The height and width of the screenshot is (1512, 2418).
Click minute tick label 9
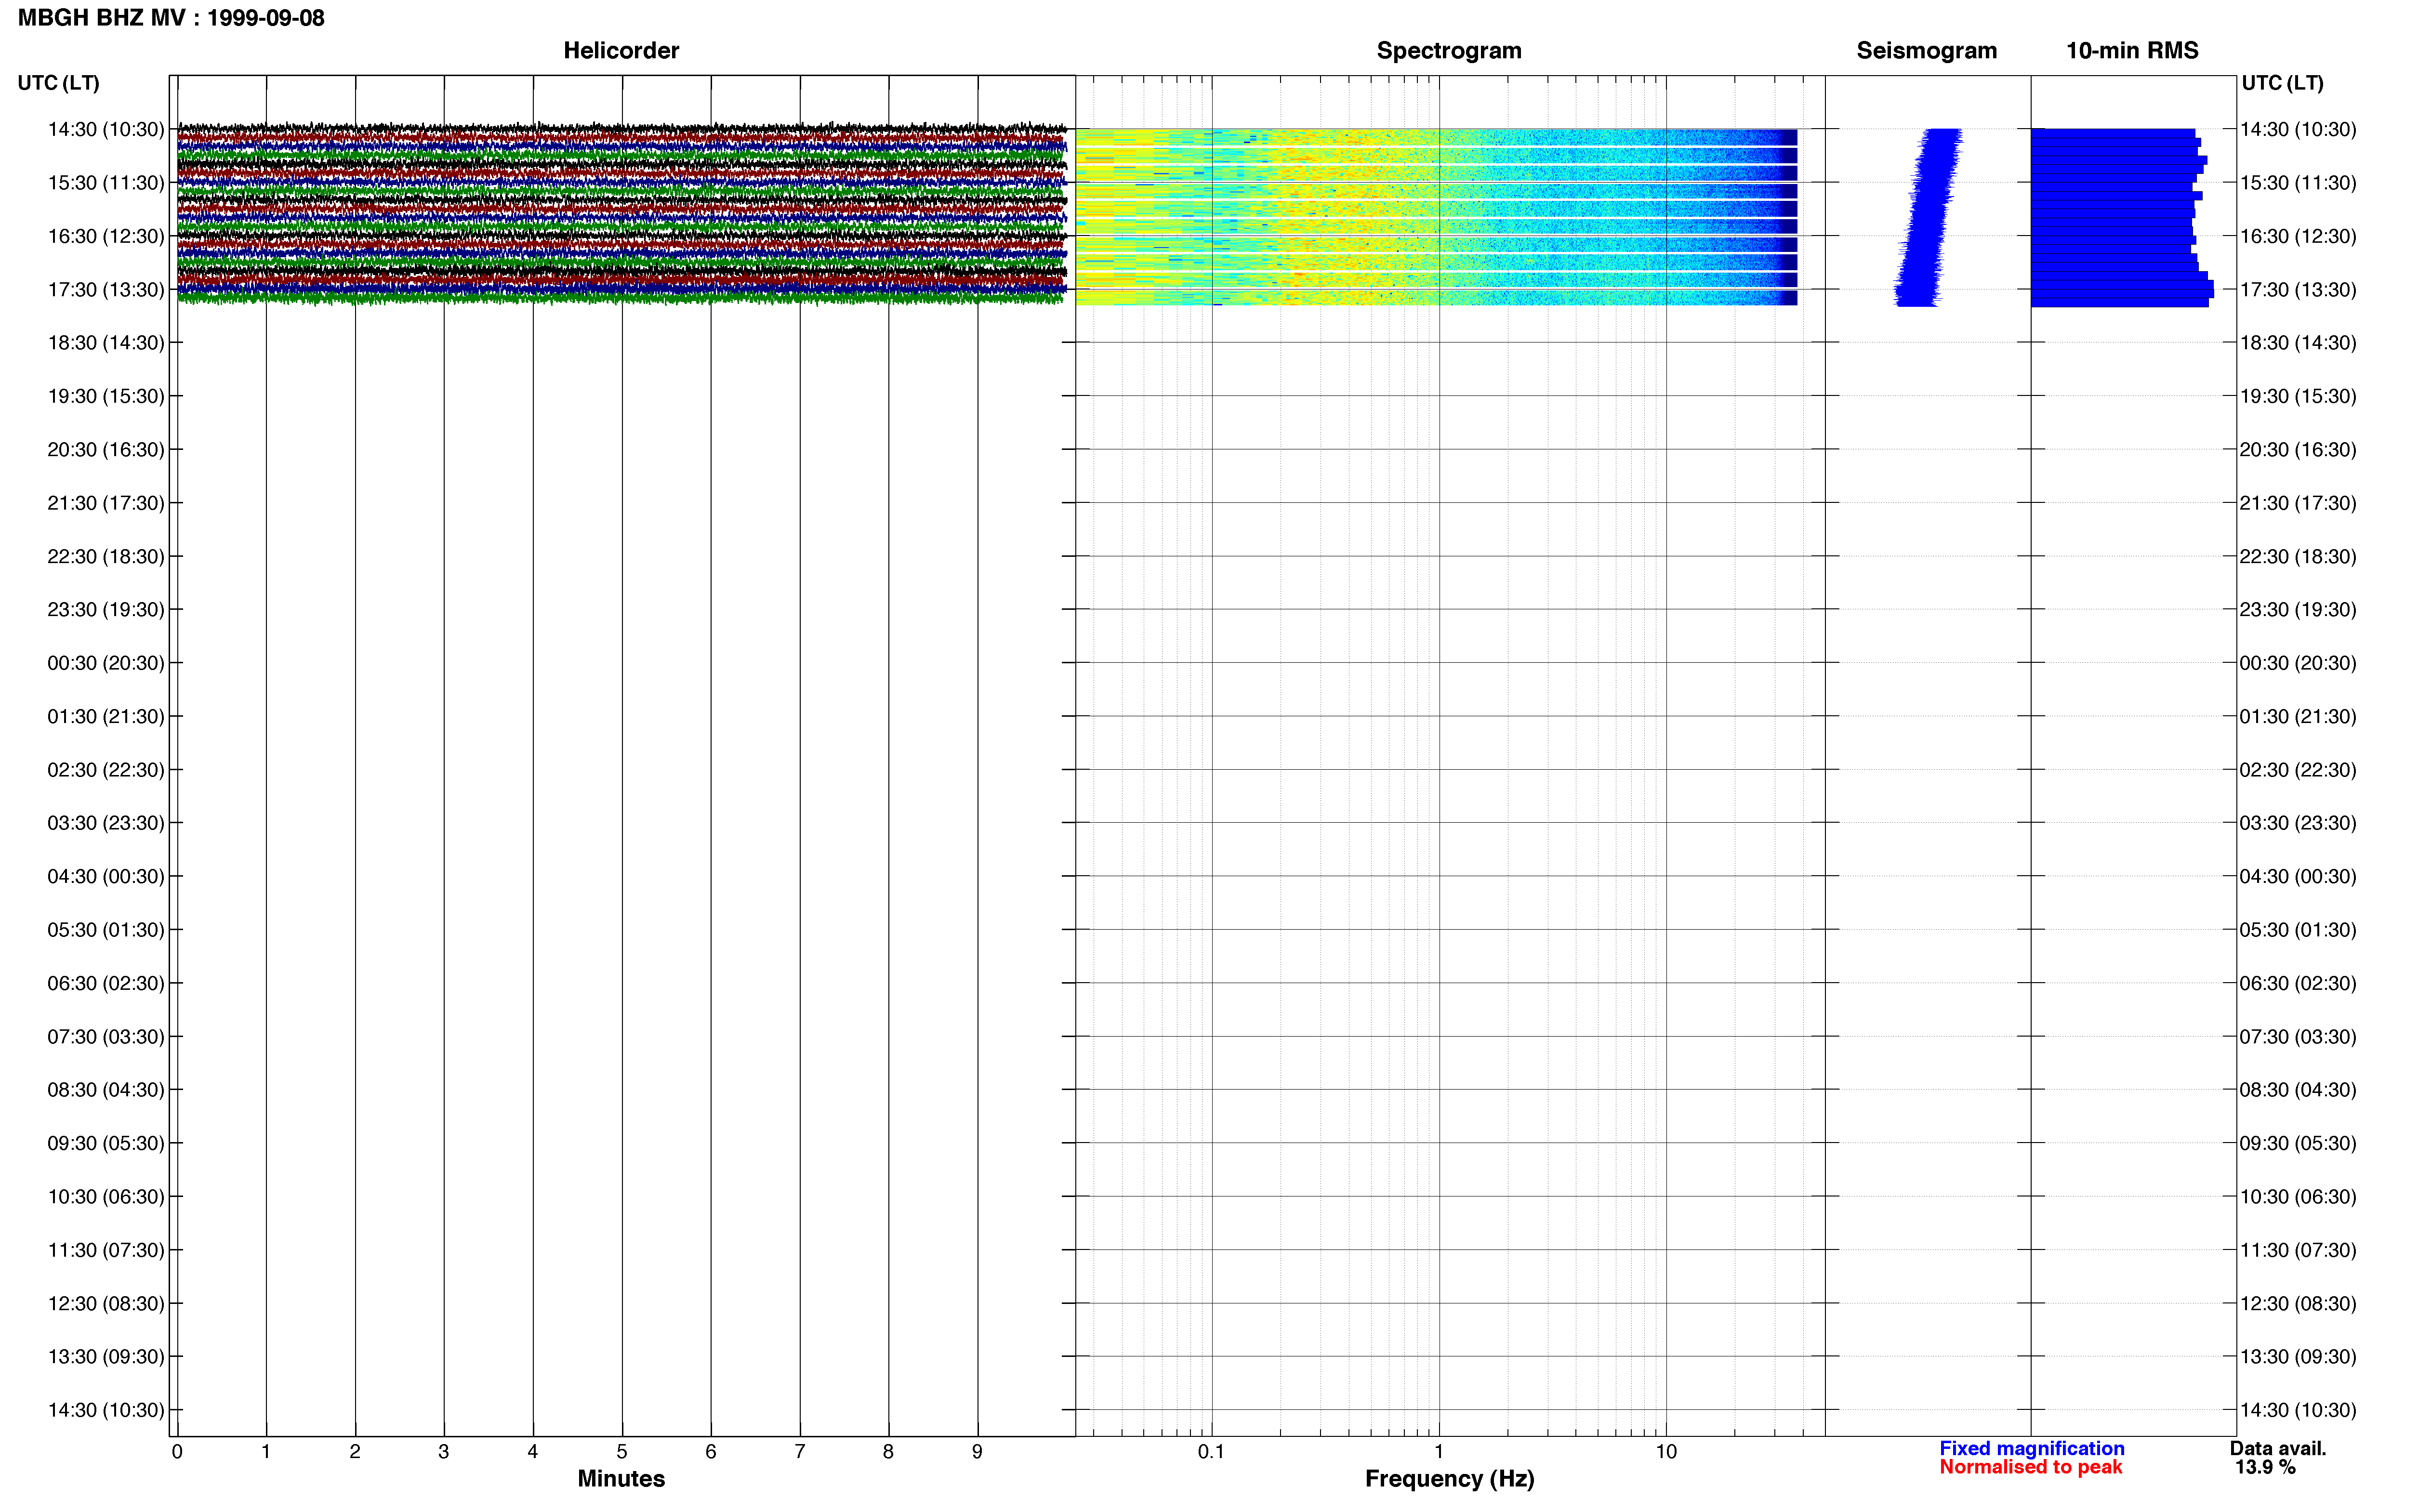coord(977,1451)
